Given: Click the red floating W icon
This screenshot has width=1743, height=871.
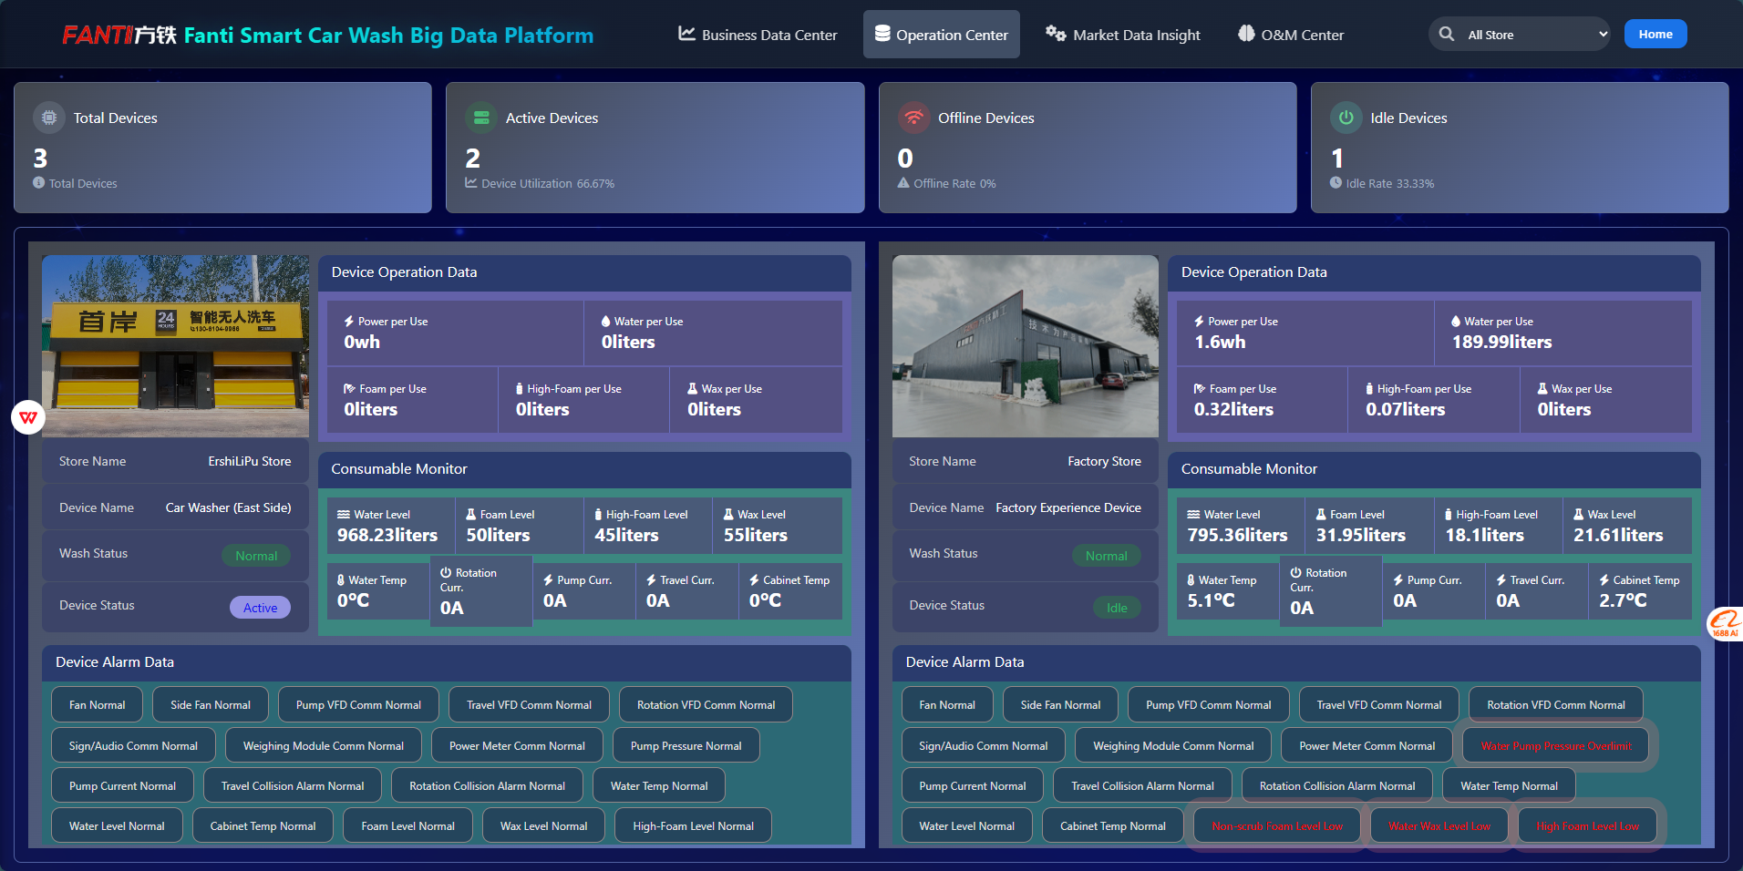Looking at the screenshot, I should coord(28,417).
